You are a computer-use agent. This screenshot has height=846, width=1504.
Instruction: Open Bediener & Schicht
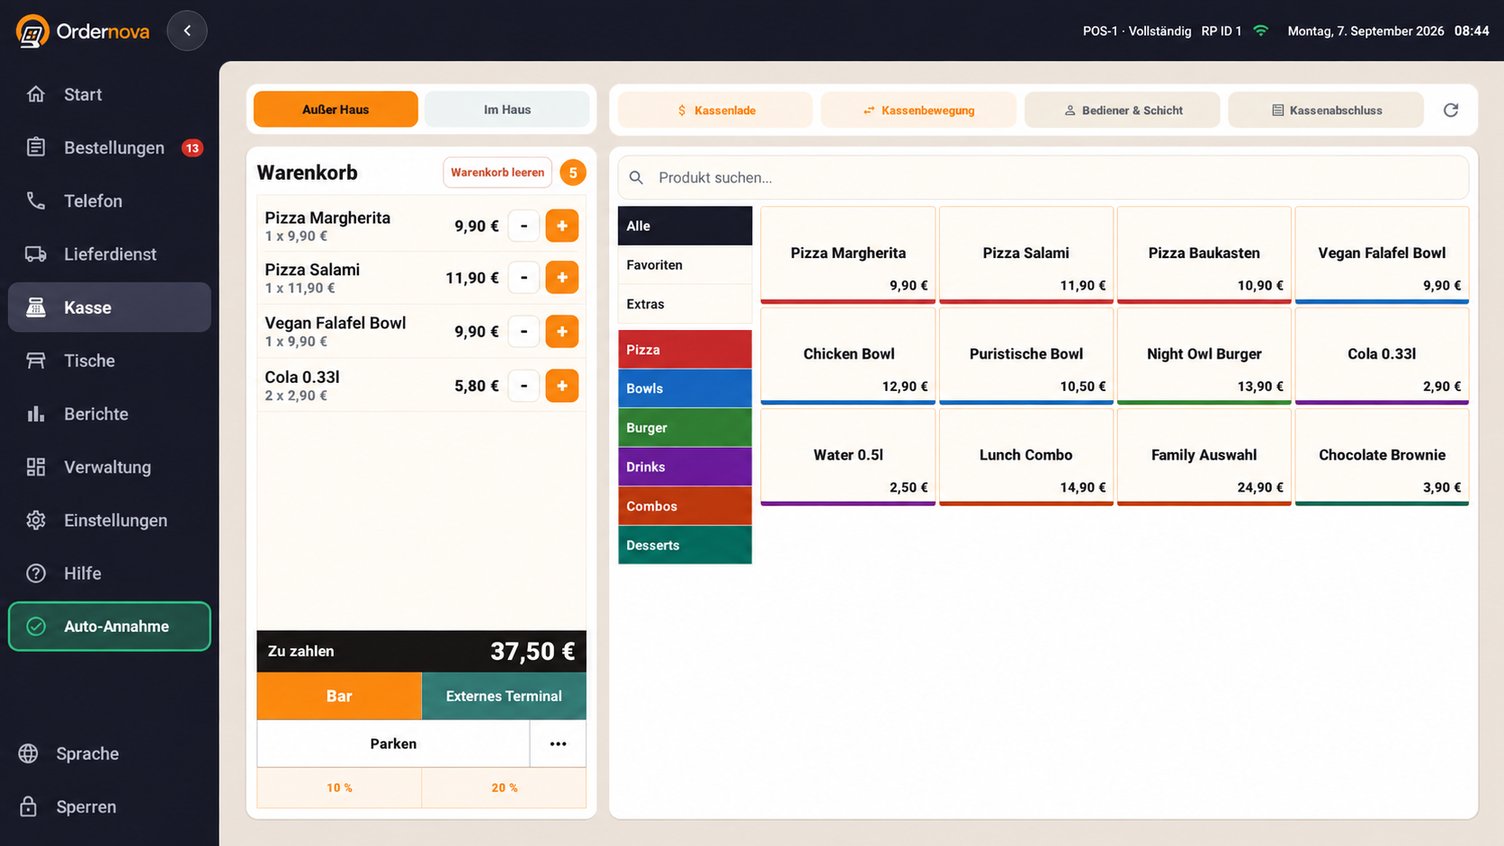point(1123,110)
